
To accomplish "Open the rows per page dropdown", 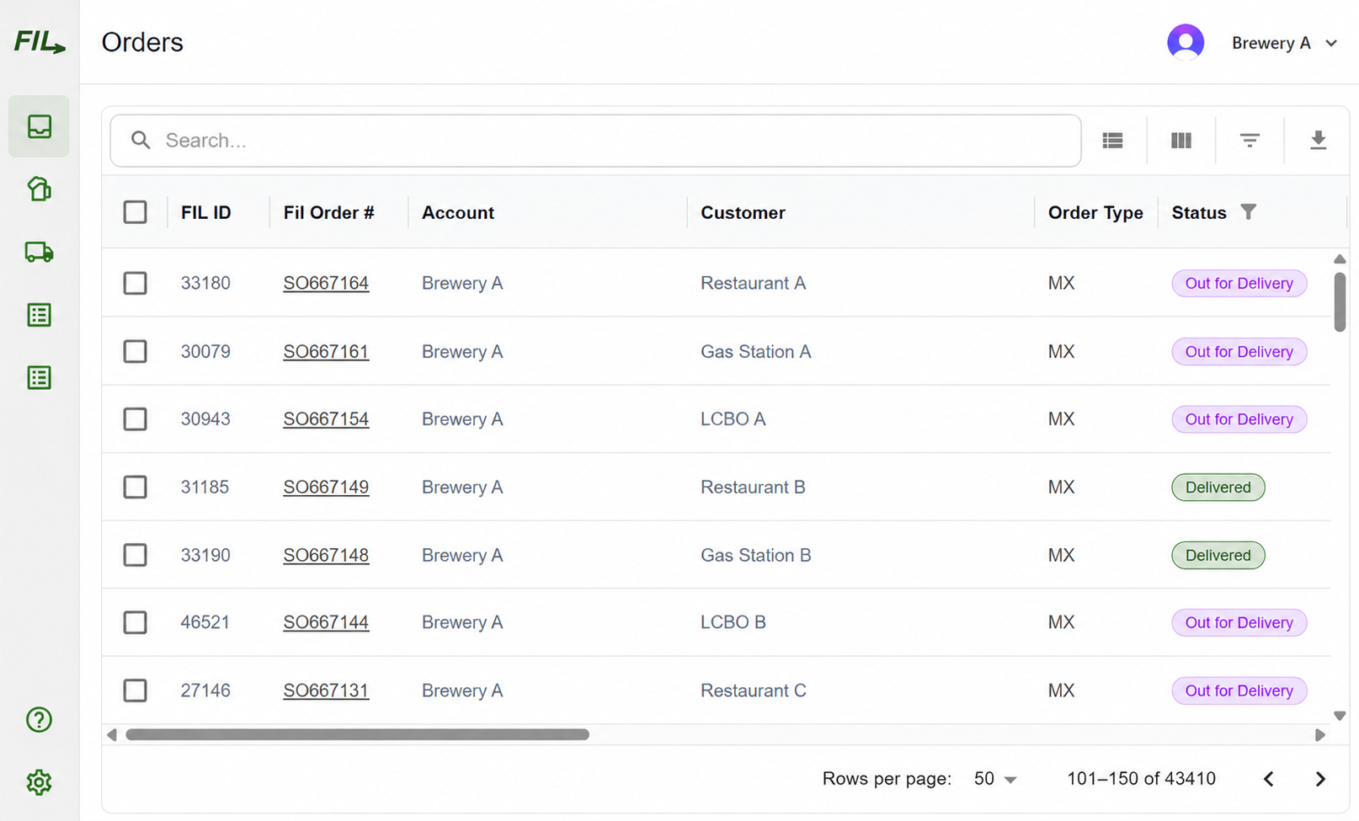I will pos(995,779).
